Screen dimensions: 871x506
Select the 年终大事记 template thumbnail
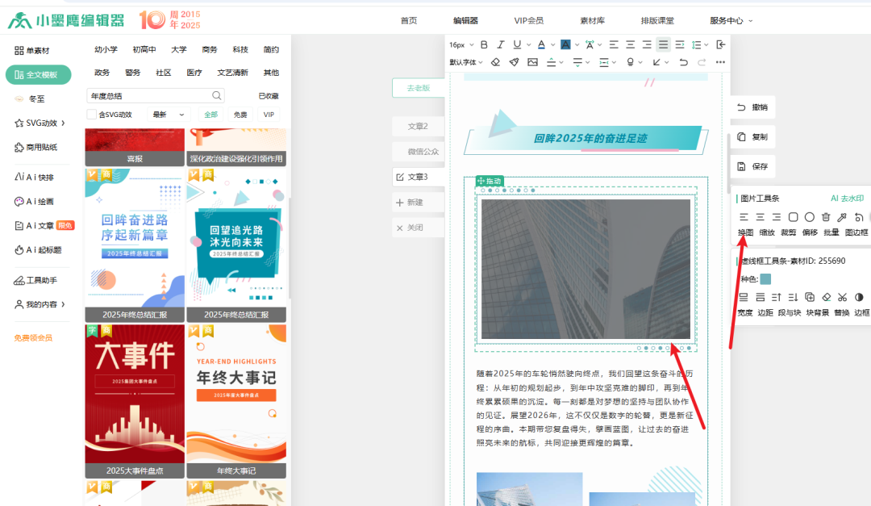(x=236, y=401)
